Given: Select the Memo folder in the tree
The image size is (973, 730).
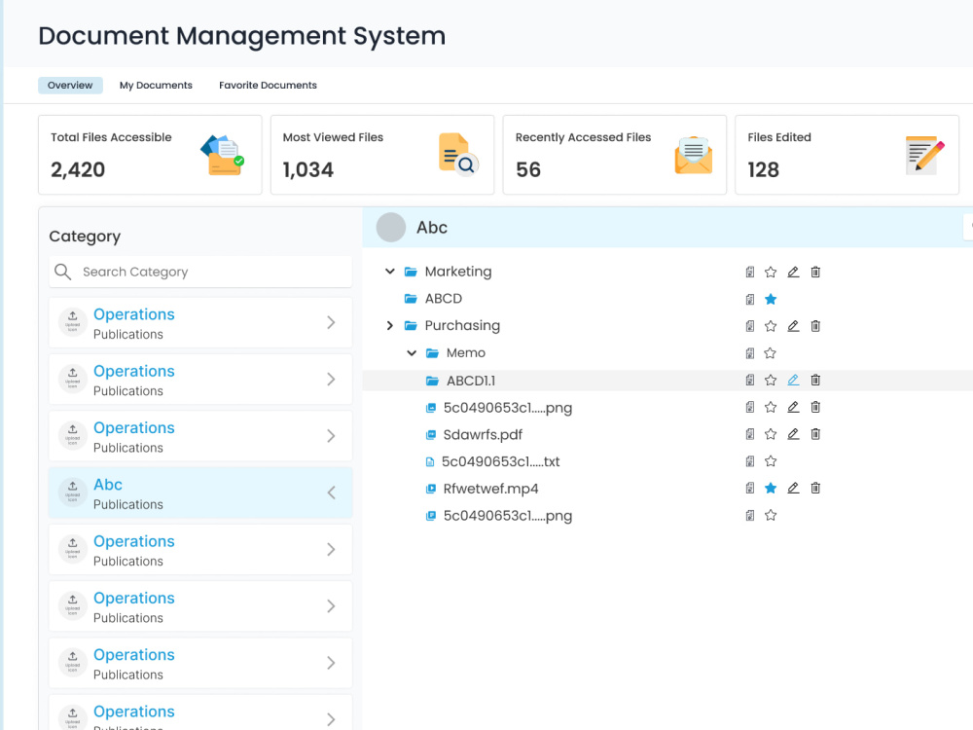Looking at the screenshot, I should click(465, 352).
